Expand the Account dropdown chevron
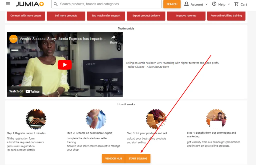The image size is (256, 165). [206, 4]
